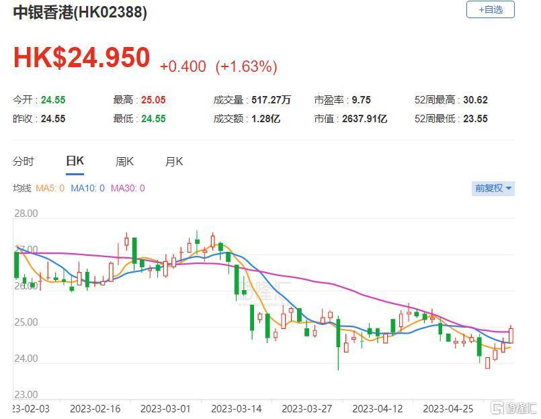Click the 市盈率 value 9.75

click(x=361, y=100)
